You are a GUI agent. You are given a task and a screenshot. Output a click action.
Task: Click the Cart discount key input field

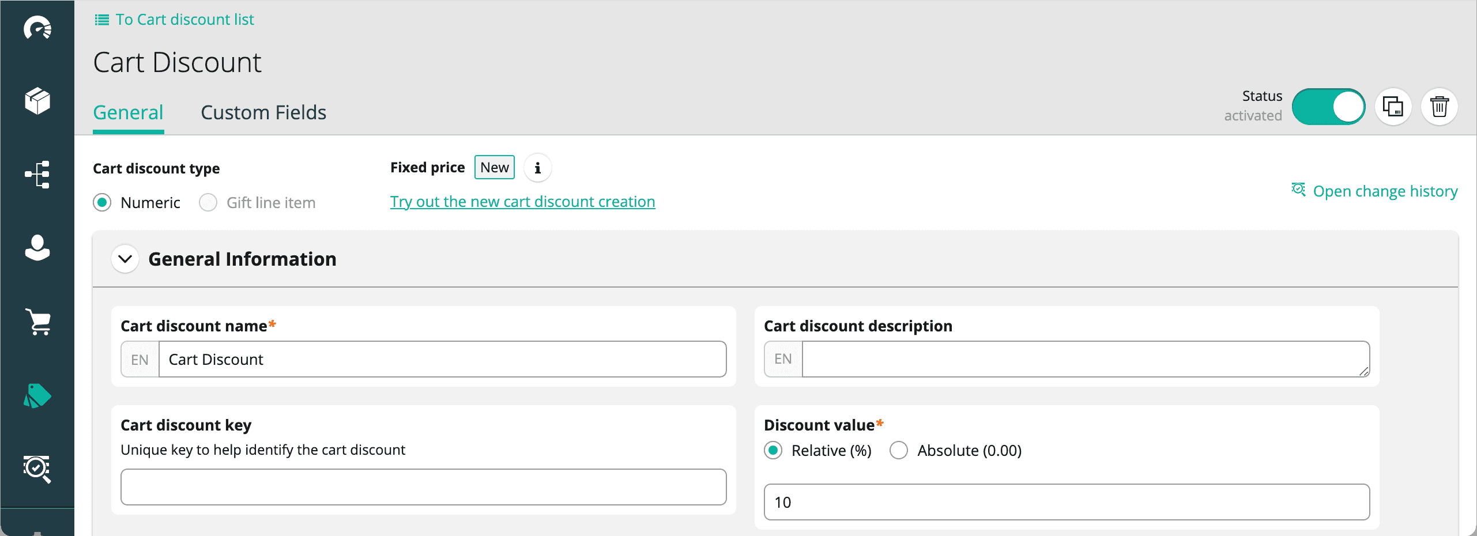pos(423,487)
